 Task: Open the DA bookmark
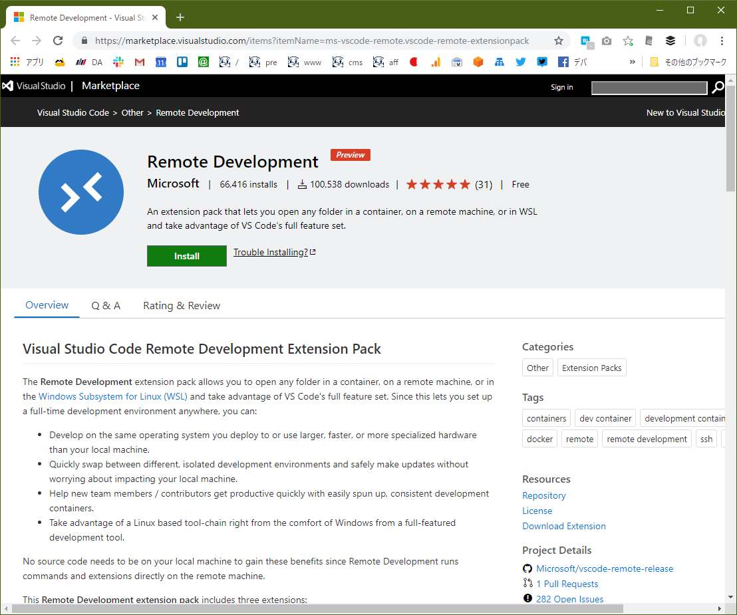[x=89, y=62]
